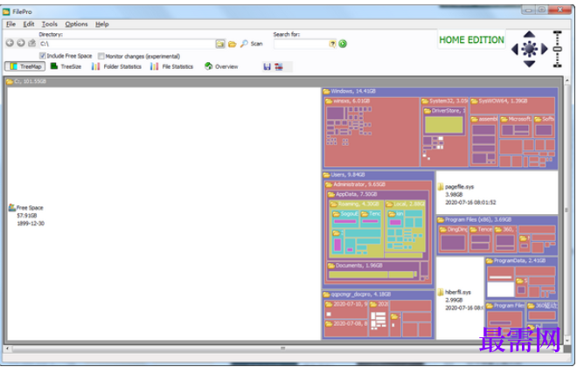Screen dimensions: 577x367
Task: Open the directory history icon at field end
Action: click(220, 45)
